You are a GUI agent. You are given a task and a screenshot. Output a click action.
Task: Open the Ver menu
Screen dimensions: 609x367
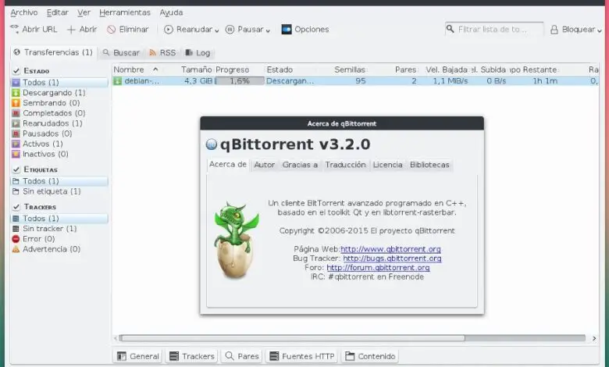[x=84, y=12]
